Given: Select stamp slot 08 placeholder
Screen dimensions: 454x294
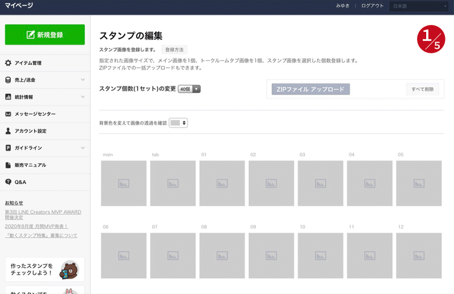Looking at the screenshot, I should (222, 255).
